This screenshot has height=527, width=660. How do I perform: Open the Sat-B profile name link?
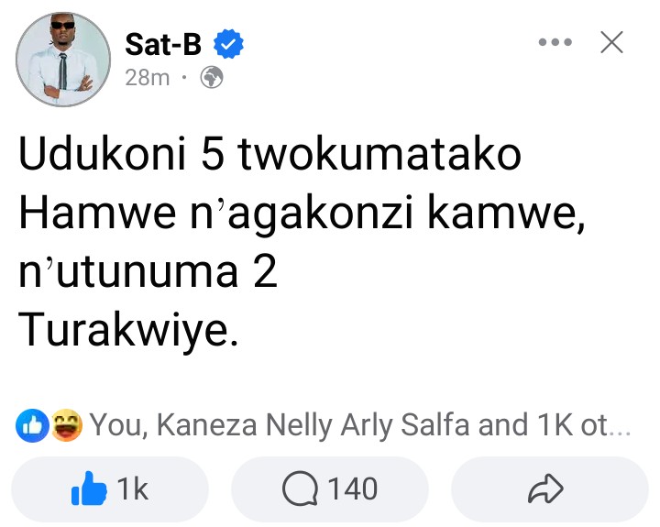pos(163,44)
